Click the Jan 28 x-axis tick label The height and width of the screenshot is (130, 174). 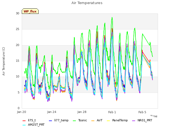(x=82, y=112)
